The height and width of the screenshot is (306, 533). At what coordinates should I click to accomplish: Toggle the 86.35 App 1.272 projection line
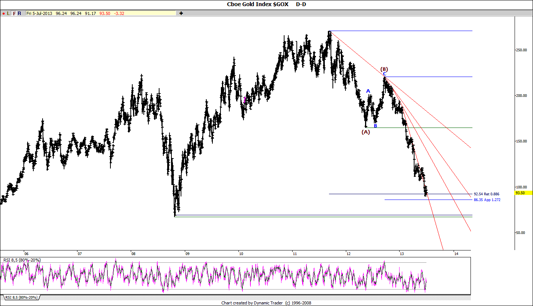(x=486, y=200)
